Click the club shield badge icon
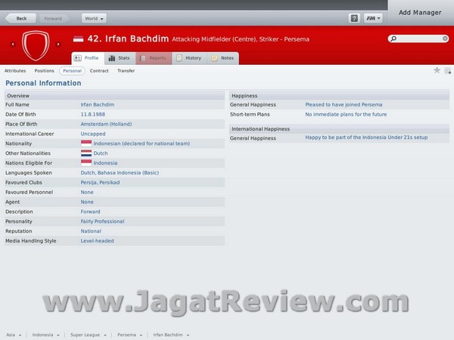454x340 pixels. coord(36,45)
